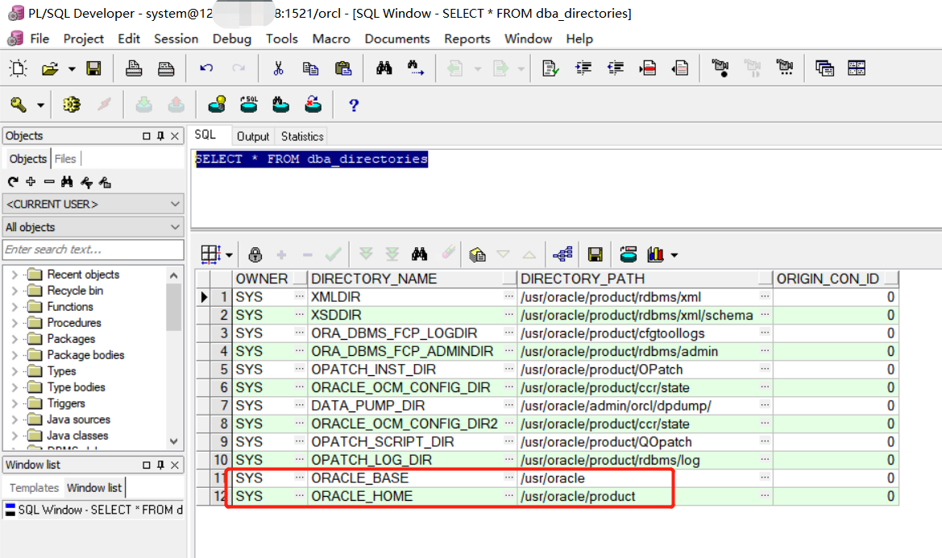Click the Open folder toolbar icon

(x=50, y=68)
